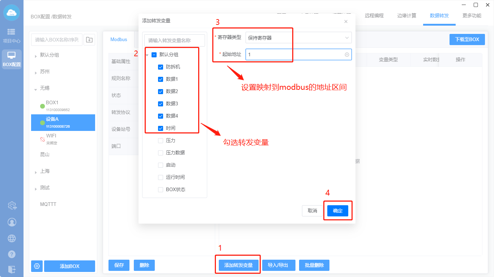Screen dimensions: 494x277
Task: Select the 远程编程 tab
Action: 374,16
